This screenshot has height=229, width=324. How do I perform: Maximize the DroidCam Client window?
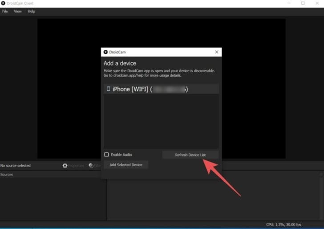coord(303,3)
